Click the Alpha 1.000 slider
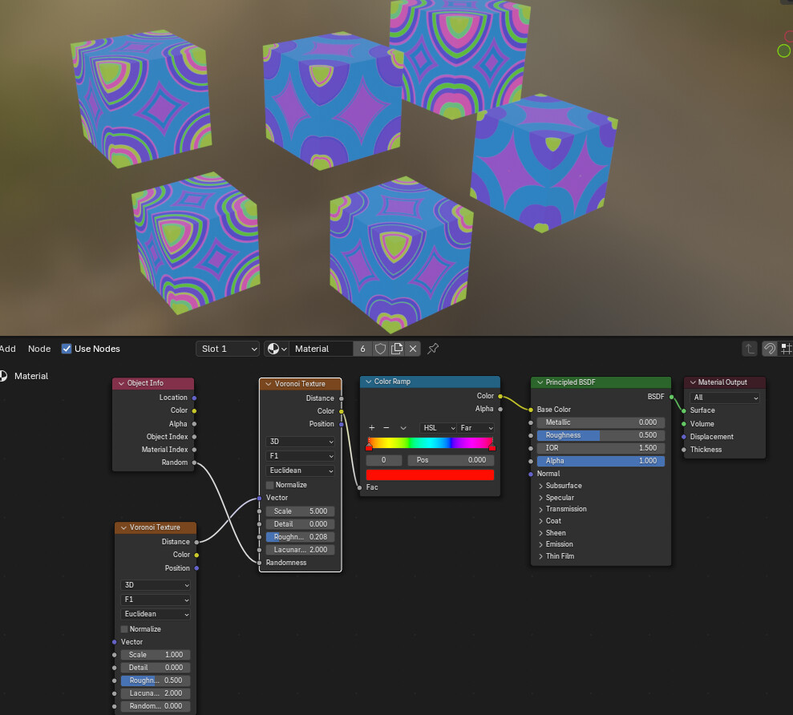The height and width of the screenshot is (715, 793). click(601, 461)
